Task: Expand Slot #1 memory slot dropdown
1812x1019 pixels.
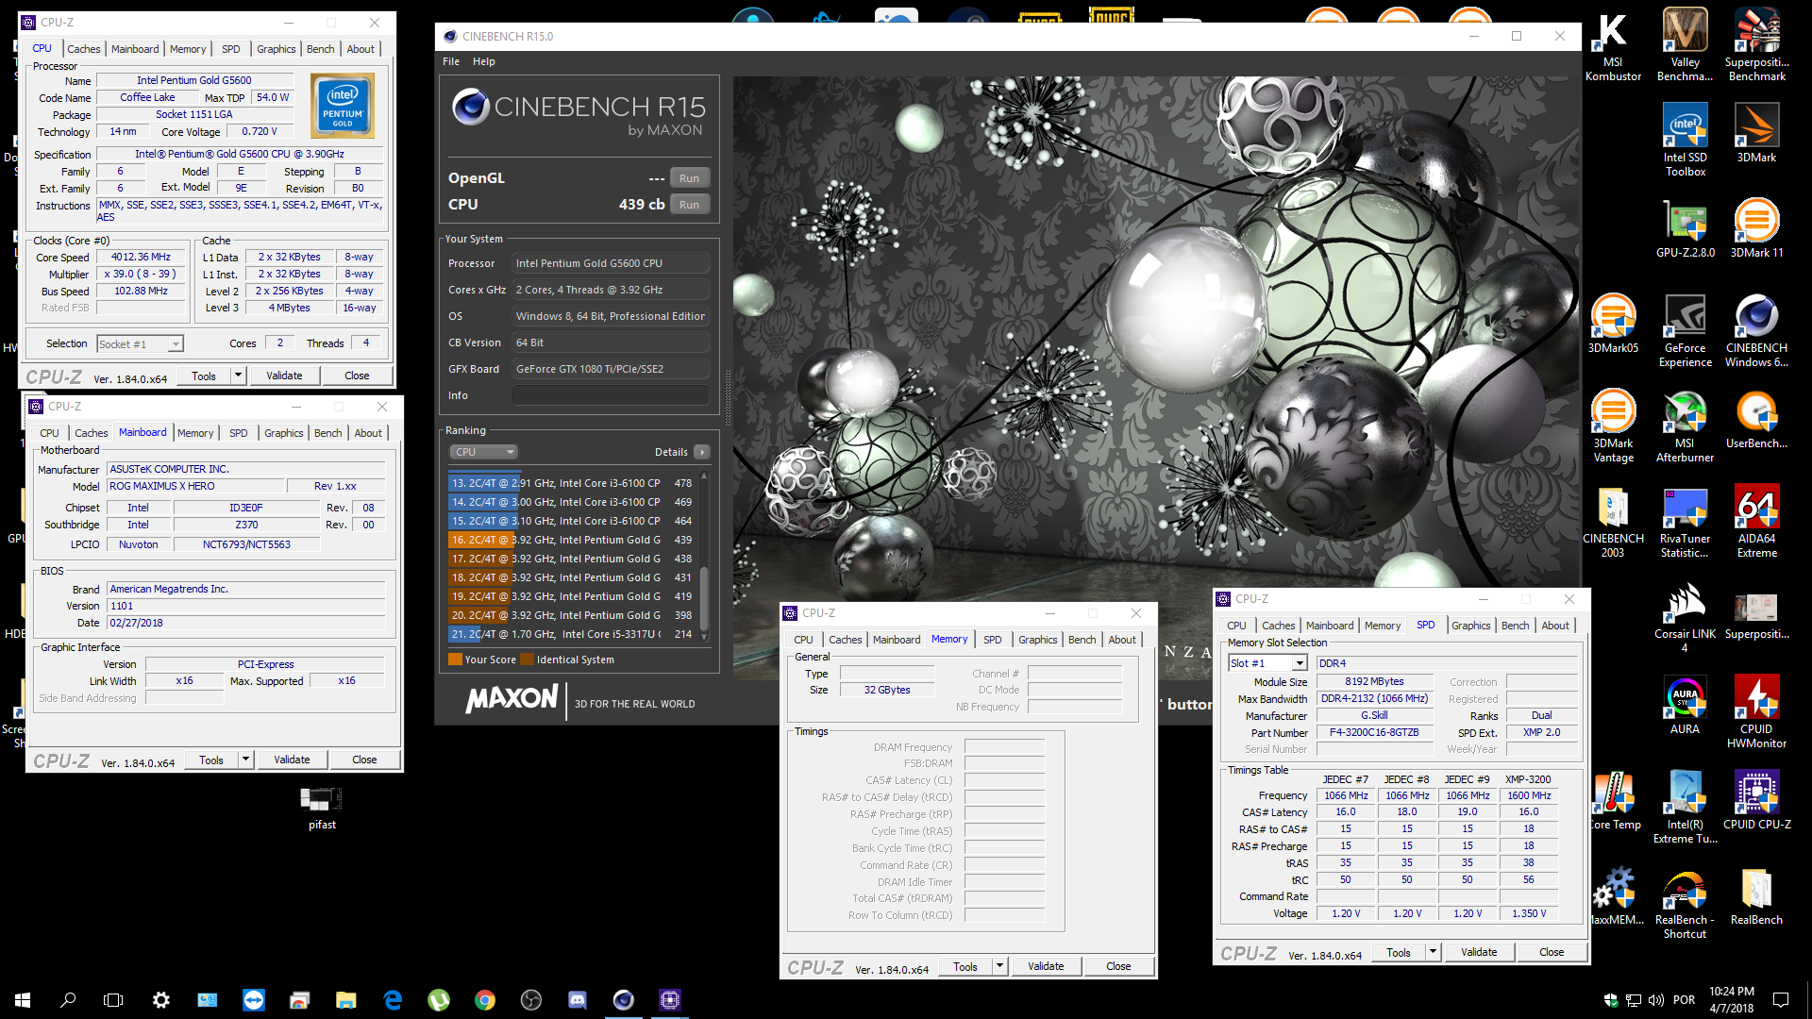Action: coord(1300,663)
